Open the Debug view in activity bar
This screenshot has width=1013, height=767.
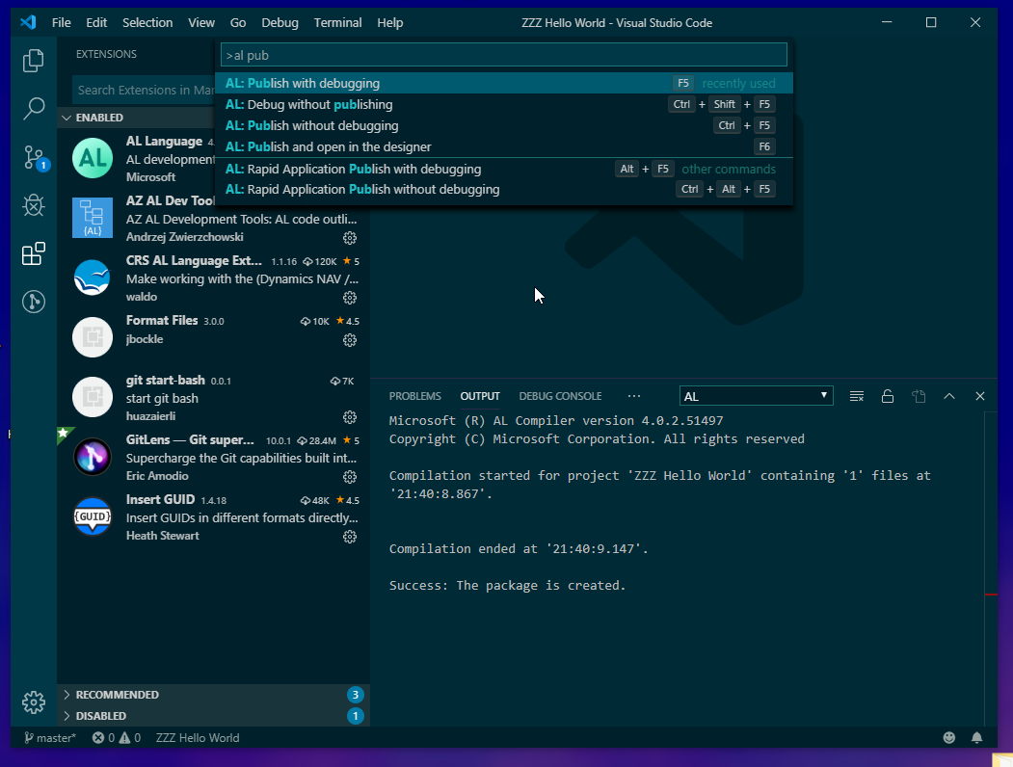point(34,205)
